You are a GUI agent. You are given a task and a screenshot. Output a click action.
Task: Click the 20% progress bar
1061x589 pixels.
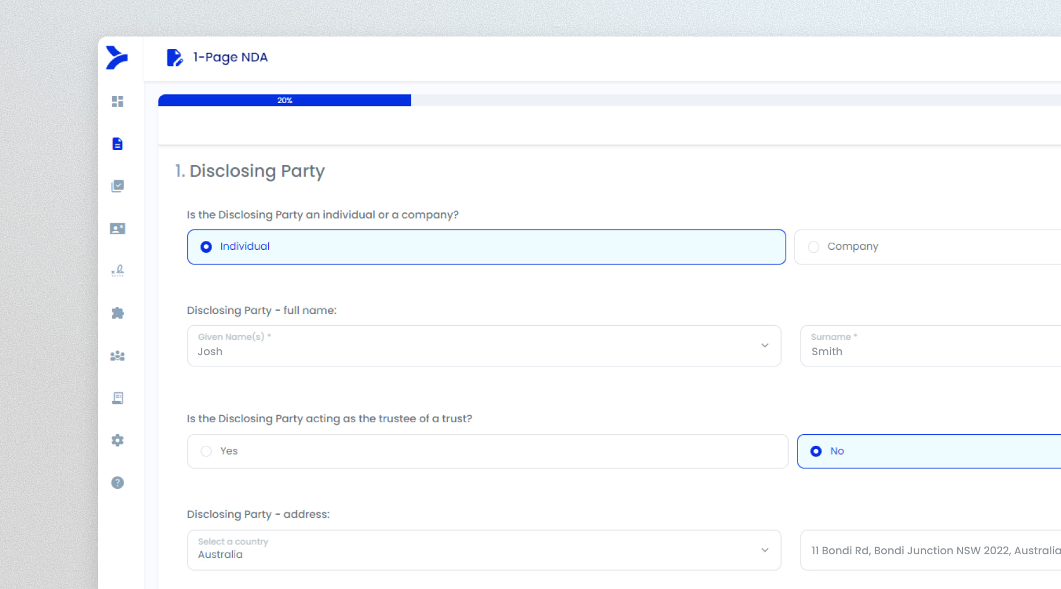point(285,100)
